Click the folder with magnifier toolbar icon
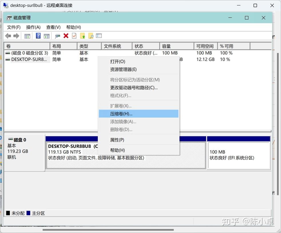The width and height of the screenshot is (281, 233). point(91,35)
